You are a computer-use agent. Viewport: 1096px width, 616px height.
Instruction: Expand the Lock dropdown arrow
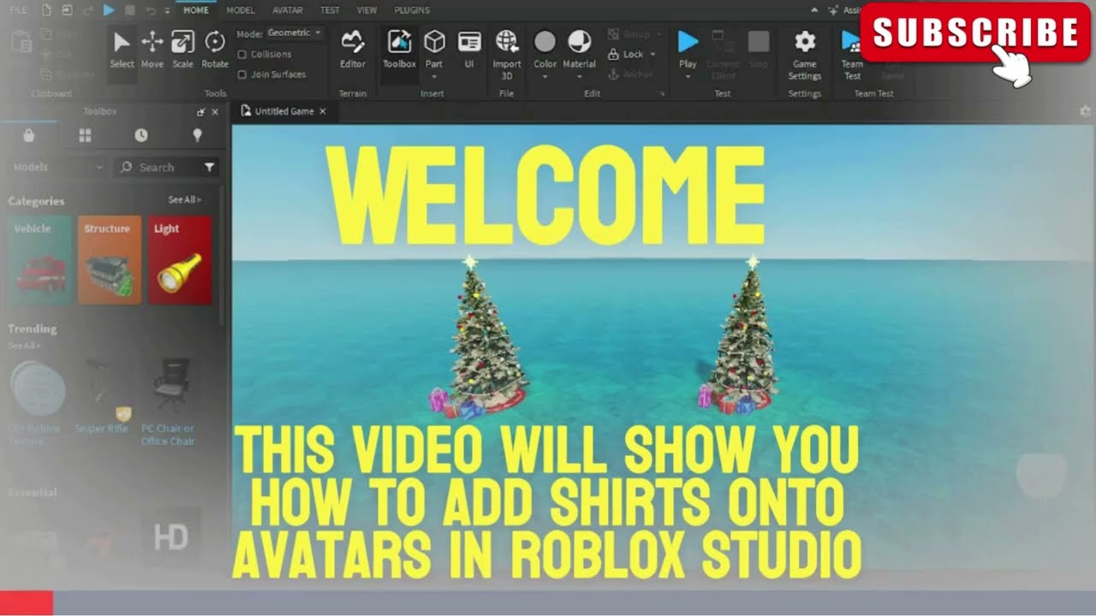[653, 54]
